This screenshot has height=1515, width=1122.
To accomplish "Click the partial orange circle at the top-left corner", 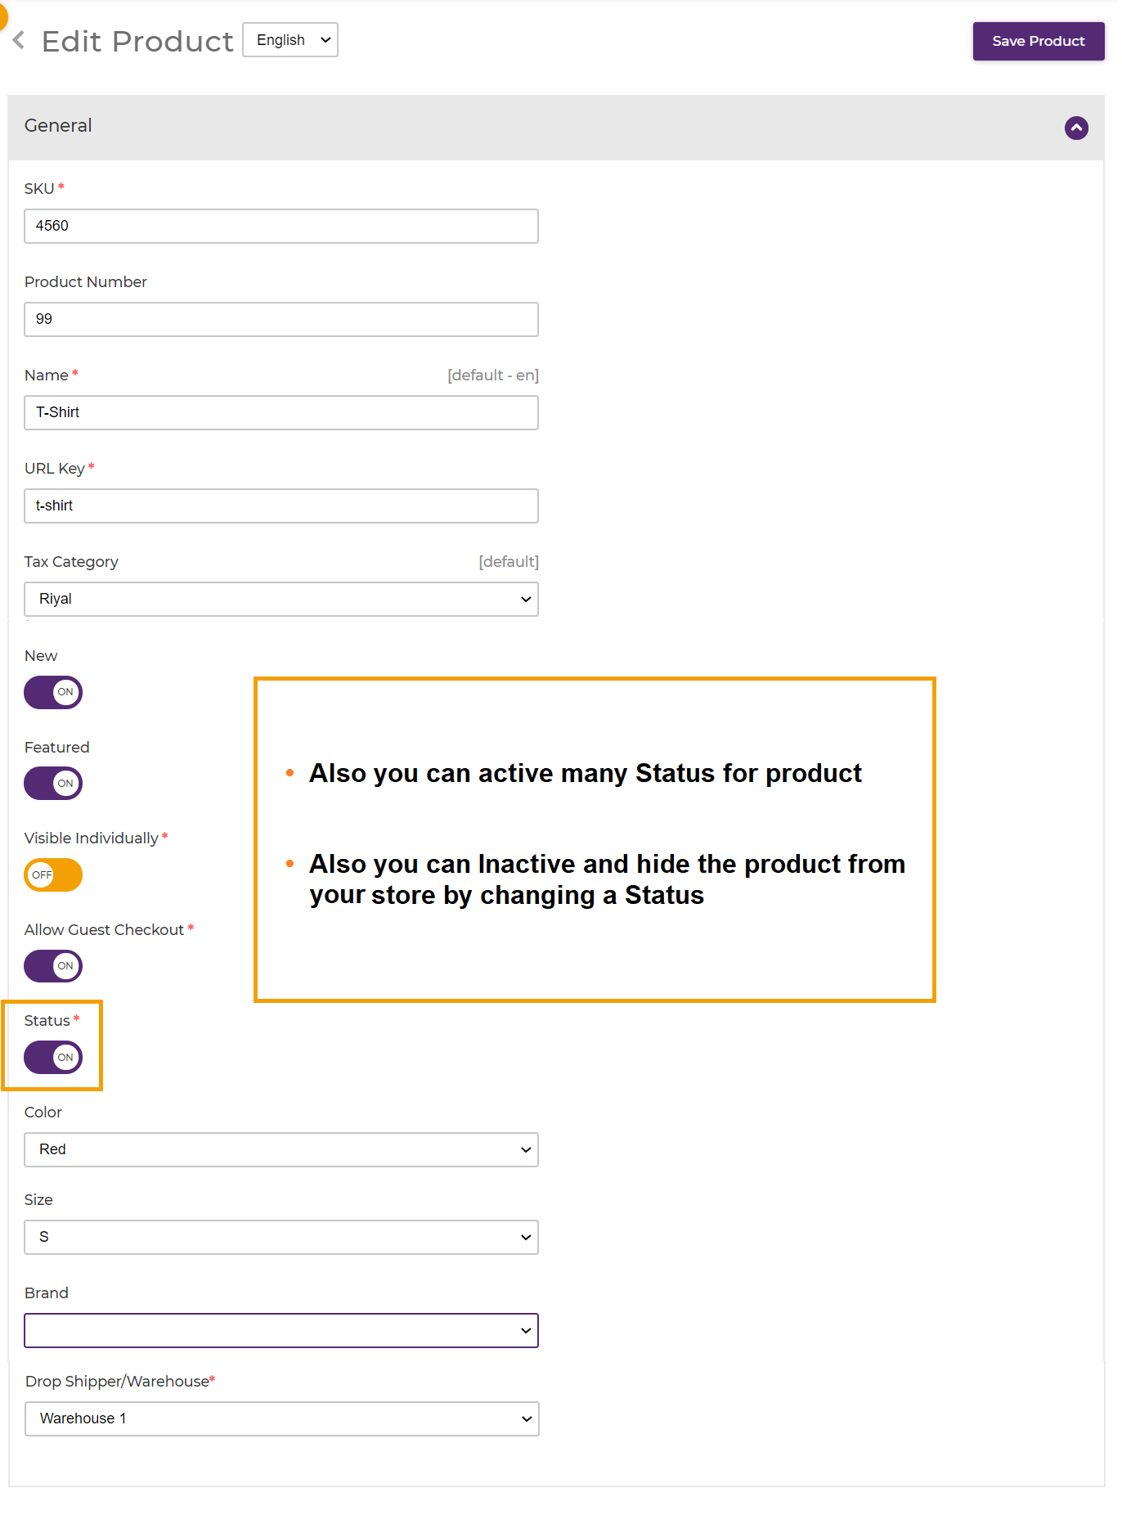I will point(2,16).
